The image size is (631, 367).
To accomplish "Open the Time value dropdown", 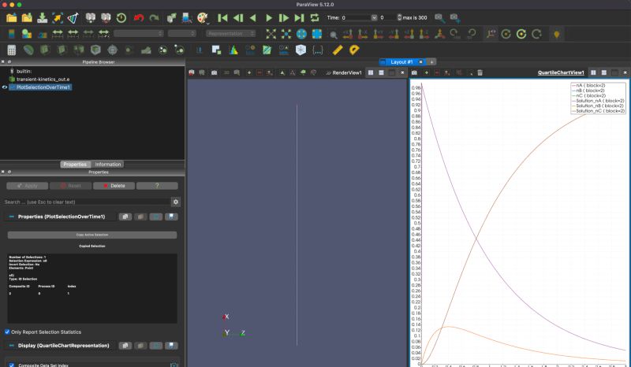I will point(374,17).
